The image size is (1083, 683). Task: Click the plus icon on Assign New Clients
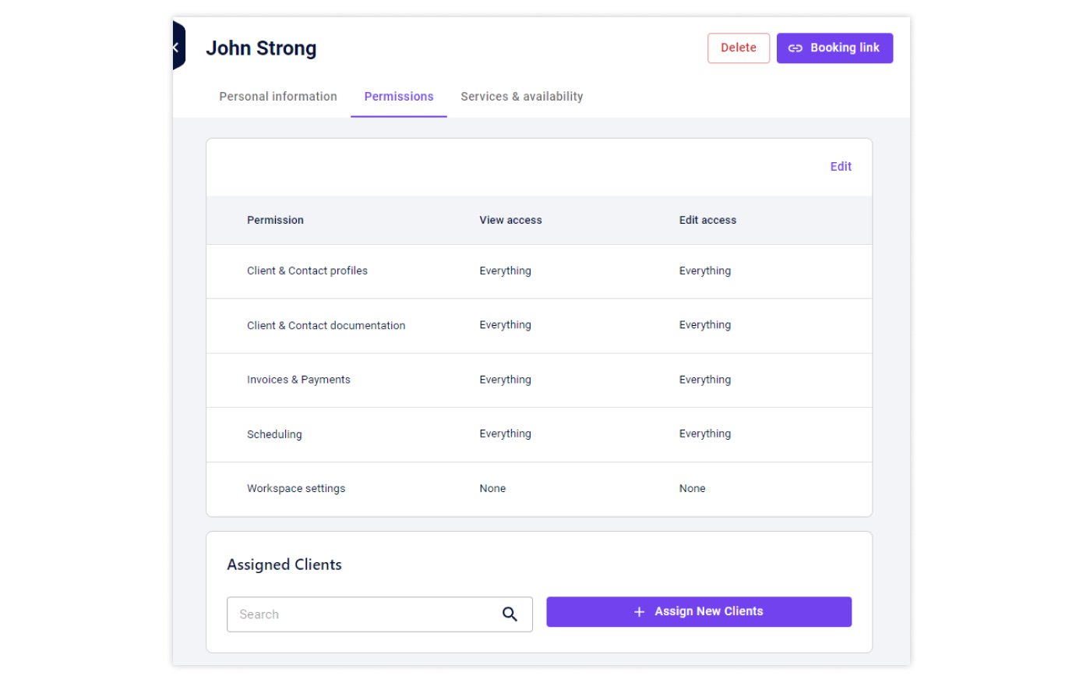coord(639,611)
